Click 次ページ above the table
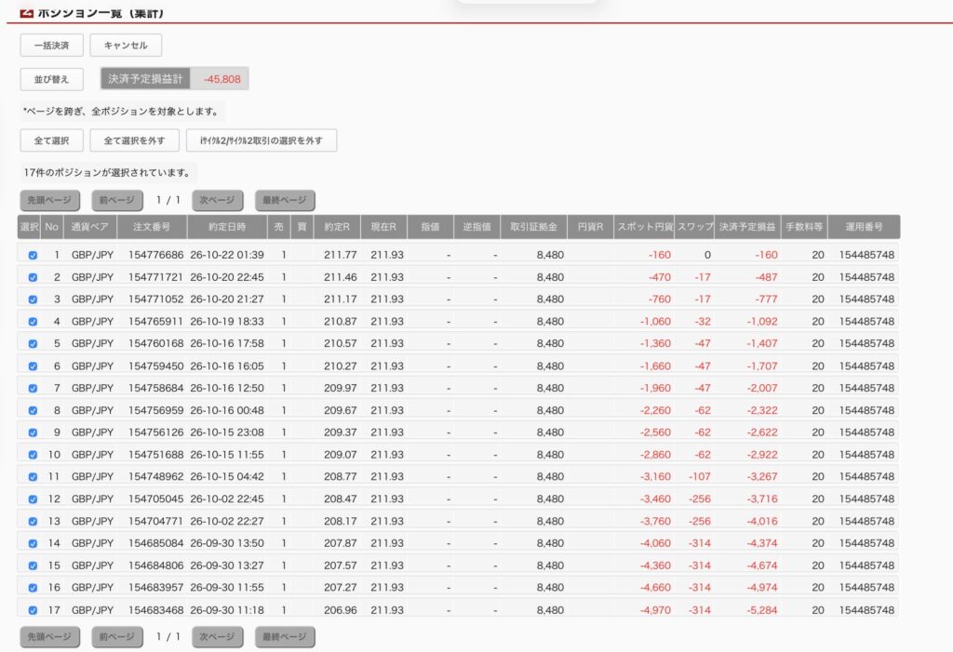Image resolution: width=953 pixels, height=652 pixels. (x=218, y=200)
